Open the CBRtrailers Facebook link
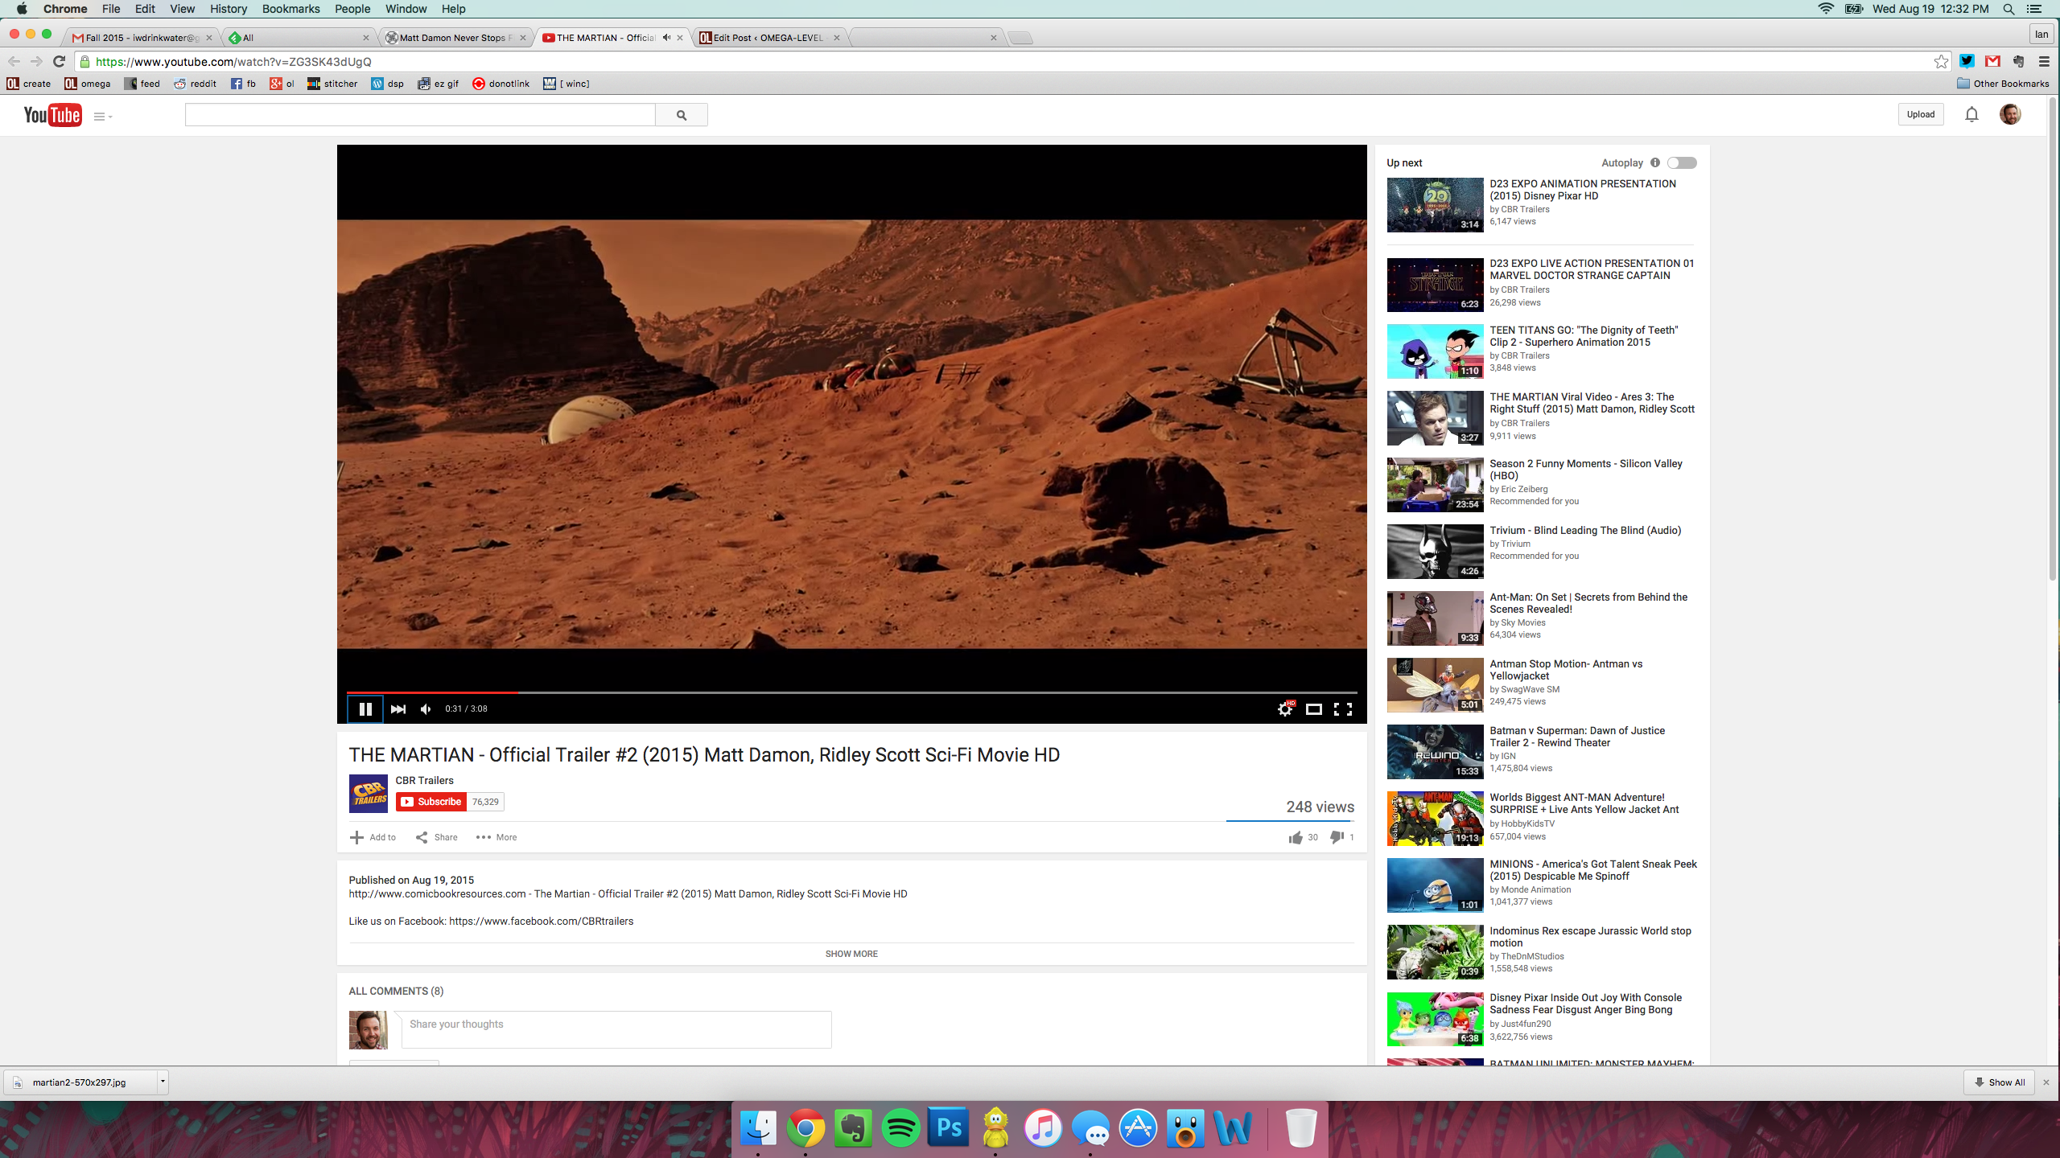Image resolution: width=2060 pixels, height=1158 pixels. [x=541, y=922]
